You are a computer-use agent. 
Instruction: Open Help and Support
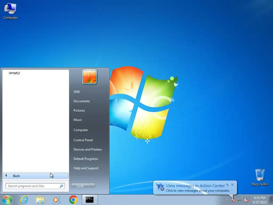[x=86, y=168]
